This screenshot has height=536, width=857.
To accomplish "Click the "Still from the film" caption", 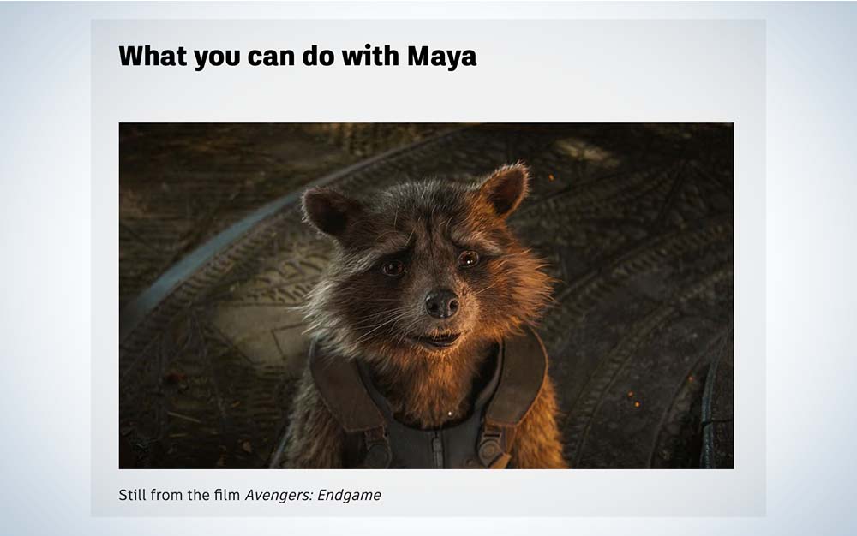I will (x=179, y=495).
